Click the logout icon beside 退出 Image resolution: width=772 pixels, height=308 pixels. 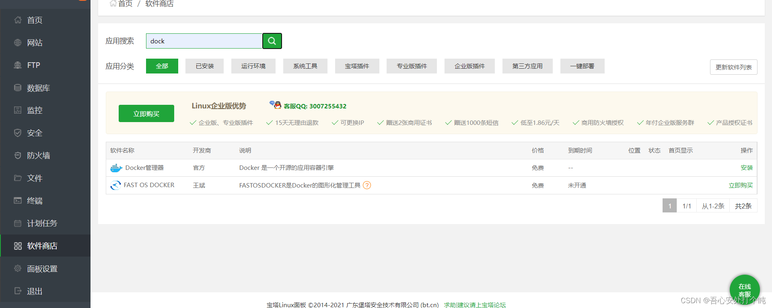point(18,291)
